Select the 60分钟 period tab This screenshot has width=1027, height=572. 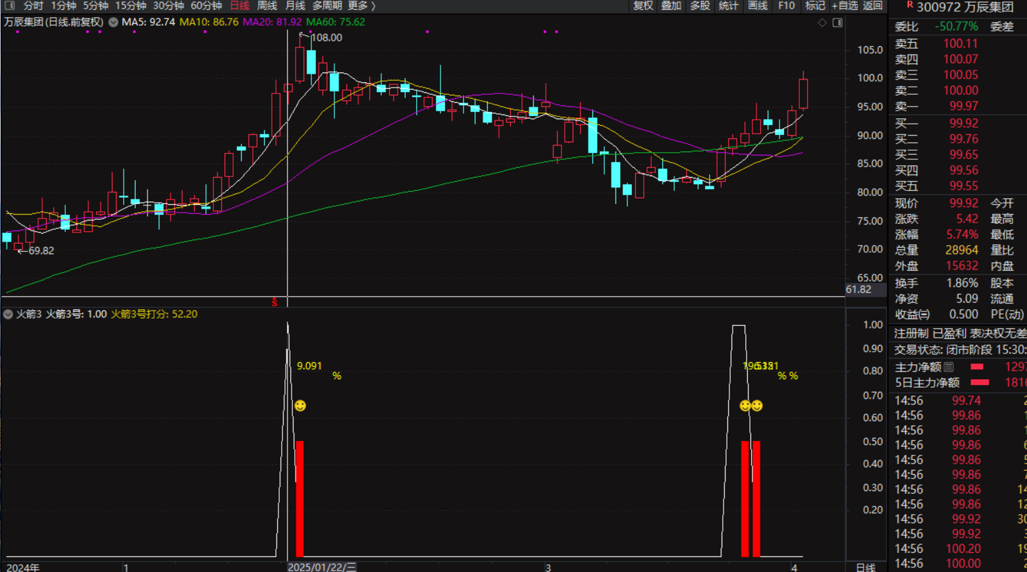click(206, 6)
